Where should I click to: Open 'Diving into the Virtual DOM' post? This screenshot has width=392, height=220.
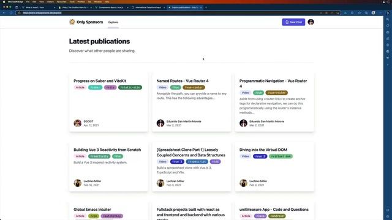pyautogui.click(x=263, y=150)
